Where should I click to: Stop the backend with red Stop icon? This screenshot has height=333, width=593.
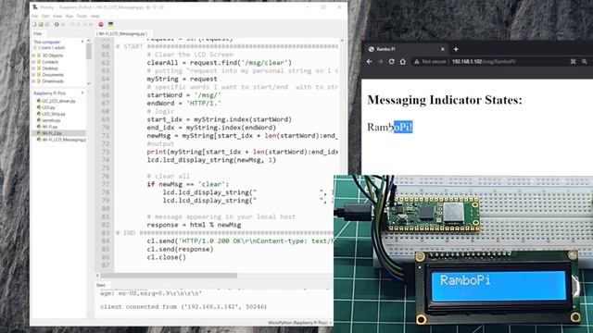click(x=101, y=24)
